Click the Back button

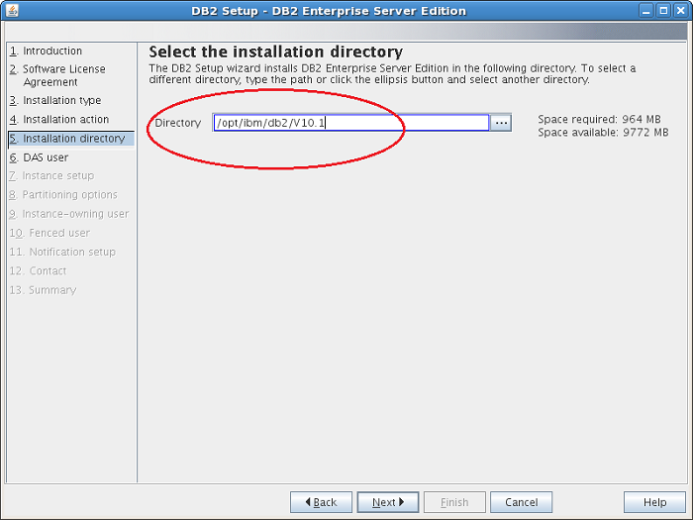[x=321, y=502]
